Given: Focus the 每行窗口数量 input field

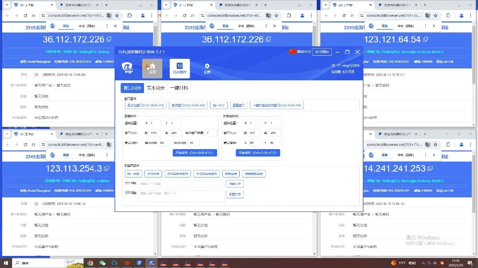Looking at the screenshot, I should [x=211, y=133].
